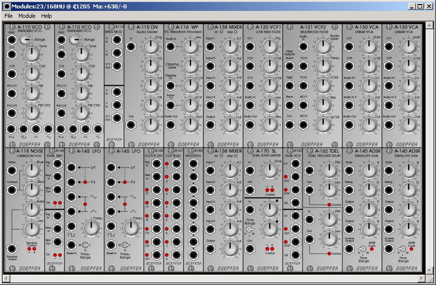Select the A-120 VCF1 CV1 jack
436x285 pixels.
pos(250,47)
